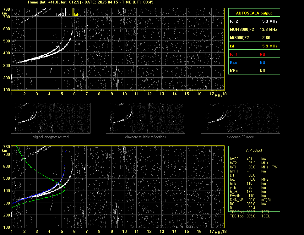Click the hmF1 row in AIP output
304x235 pixels.
pyautogui.click(x=248, y=171)
